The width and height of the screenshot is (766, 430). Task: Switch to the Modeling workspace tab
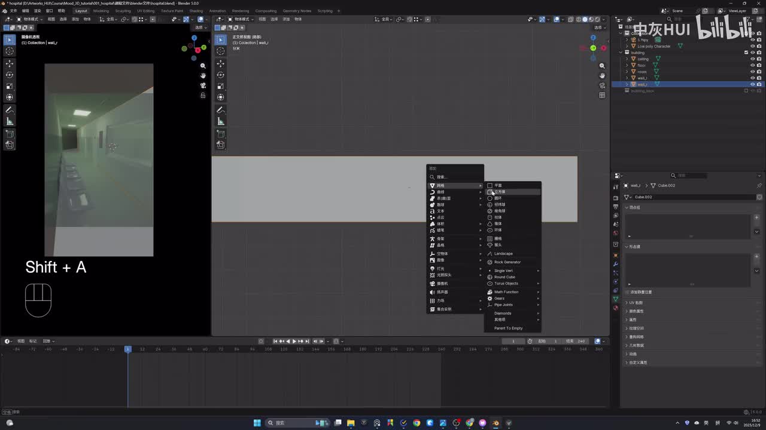tap(101, 11)
